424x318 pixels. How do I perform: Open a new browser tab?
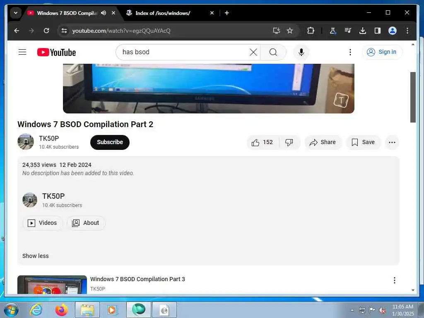pos(227,13)
